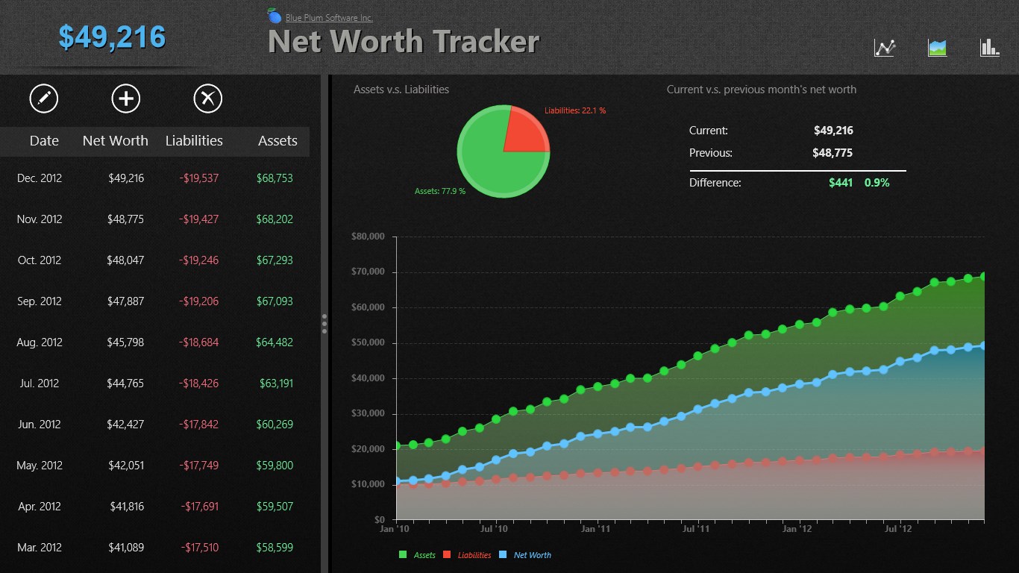
Task: Sort by Net Worth column header
Action: pyautogui.click(x=115, y=141)
